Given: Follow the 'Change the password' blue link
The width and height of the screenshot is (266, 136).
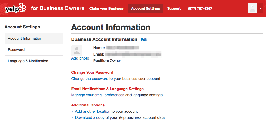Looking at the screenshot, I should 90,79.
